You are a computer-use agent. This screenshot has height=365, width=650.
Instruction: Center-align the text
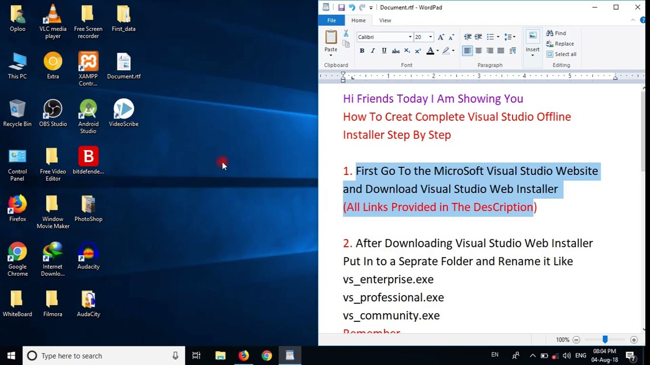click(478, 51)
